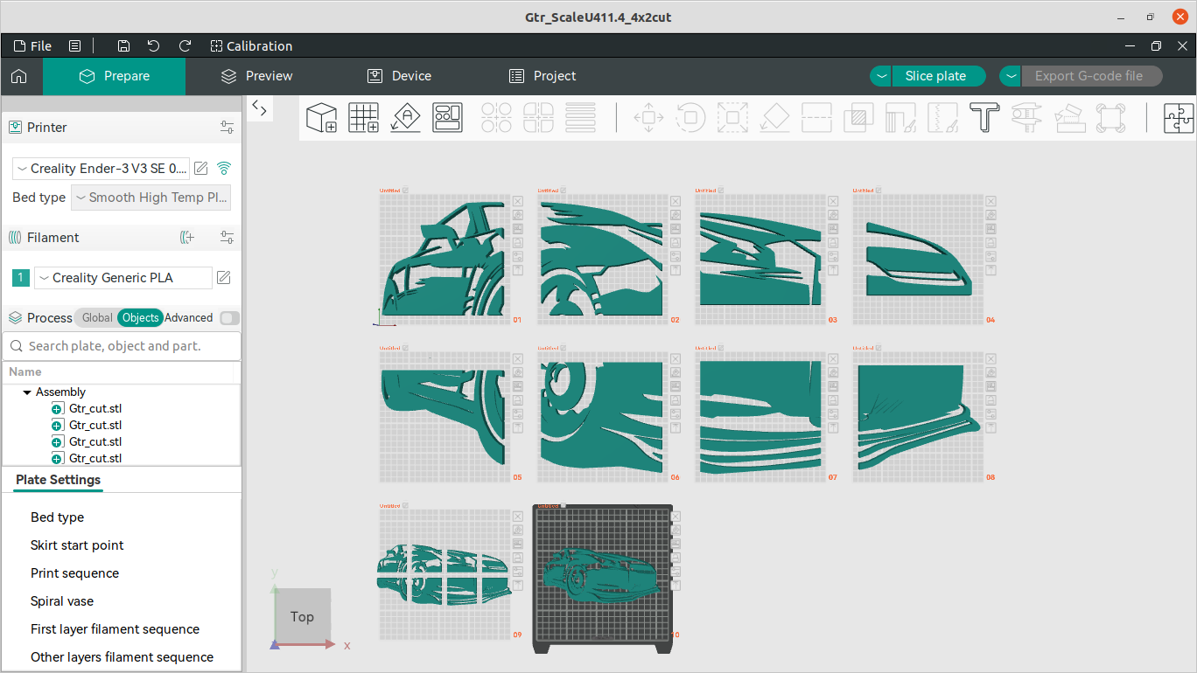This screenshot has height=673, width=1197.
Task: Select the Objects process mode
Action: [140, 318]
